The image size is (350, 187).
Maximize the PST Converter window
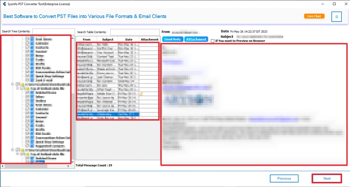[334, 4]
